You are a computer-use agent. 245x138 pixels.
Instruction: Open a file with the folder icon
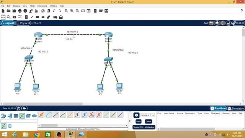pyautogui.click(x=8, y=11)
